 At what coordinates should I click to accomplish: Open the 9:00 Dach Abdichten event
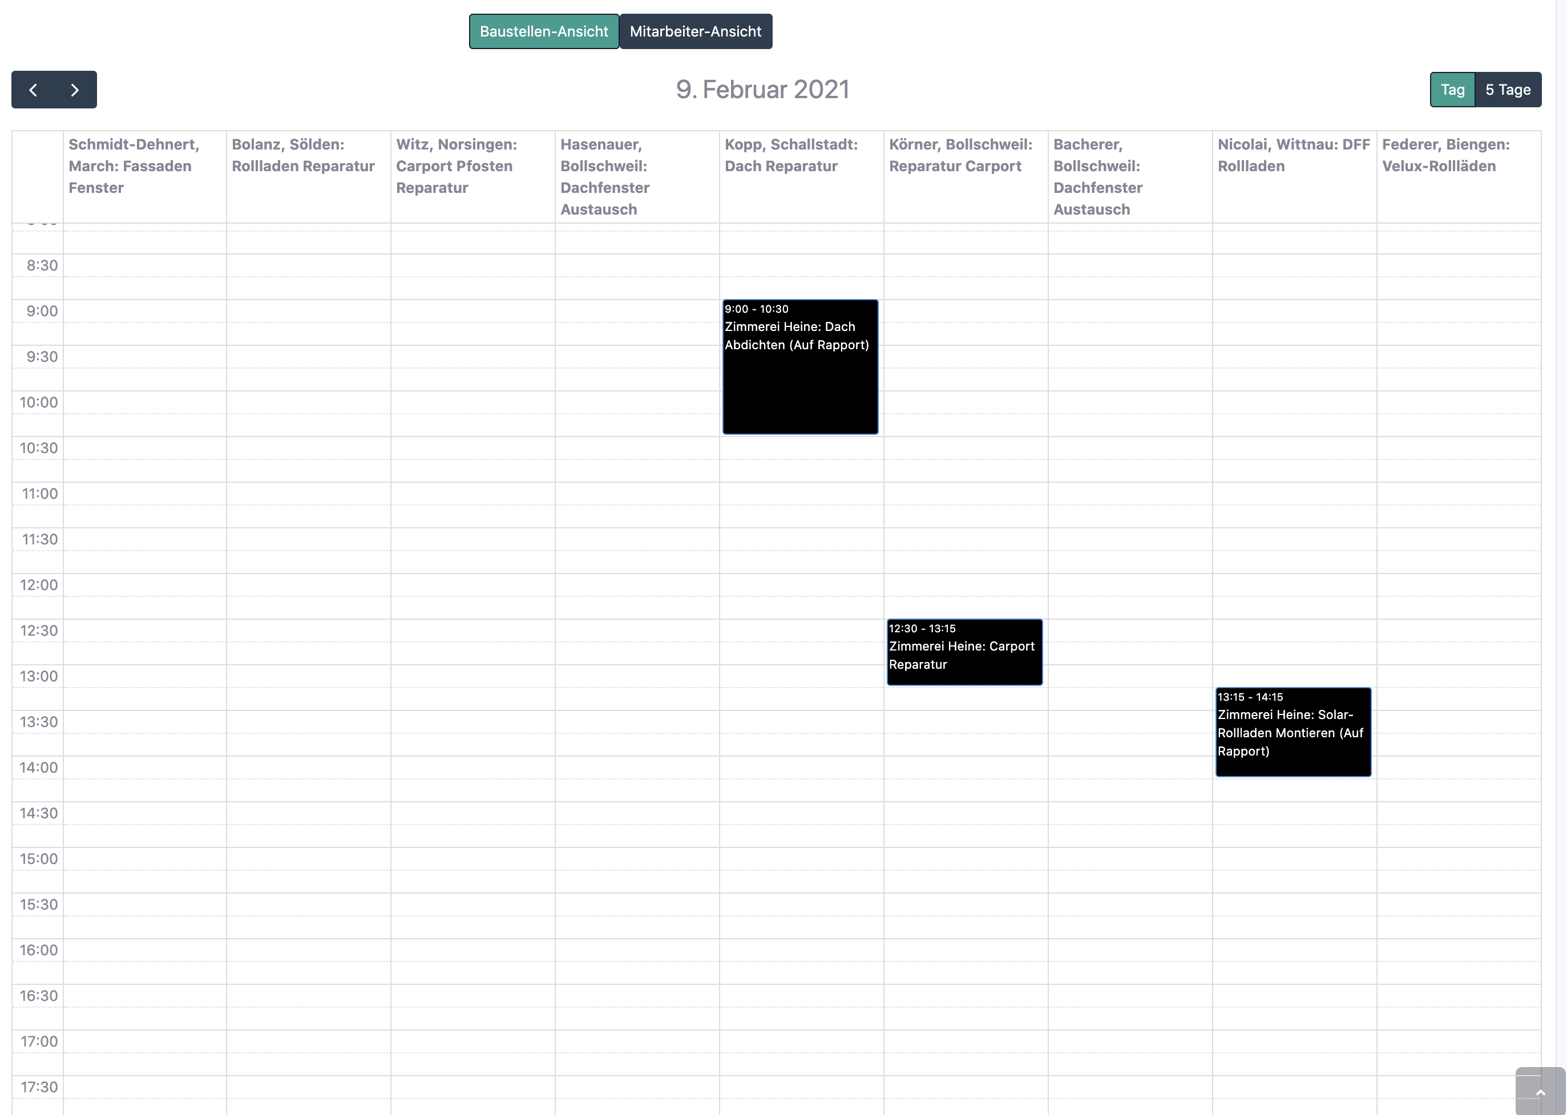coord(799,367)
